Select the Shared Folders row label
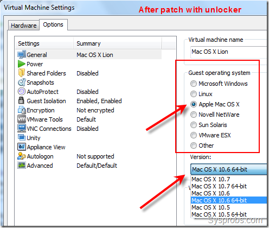The height and width of the screenshot is (228, 269). (x=46, y=73)
